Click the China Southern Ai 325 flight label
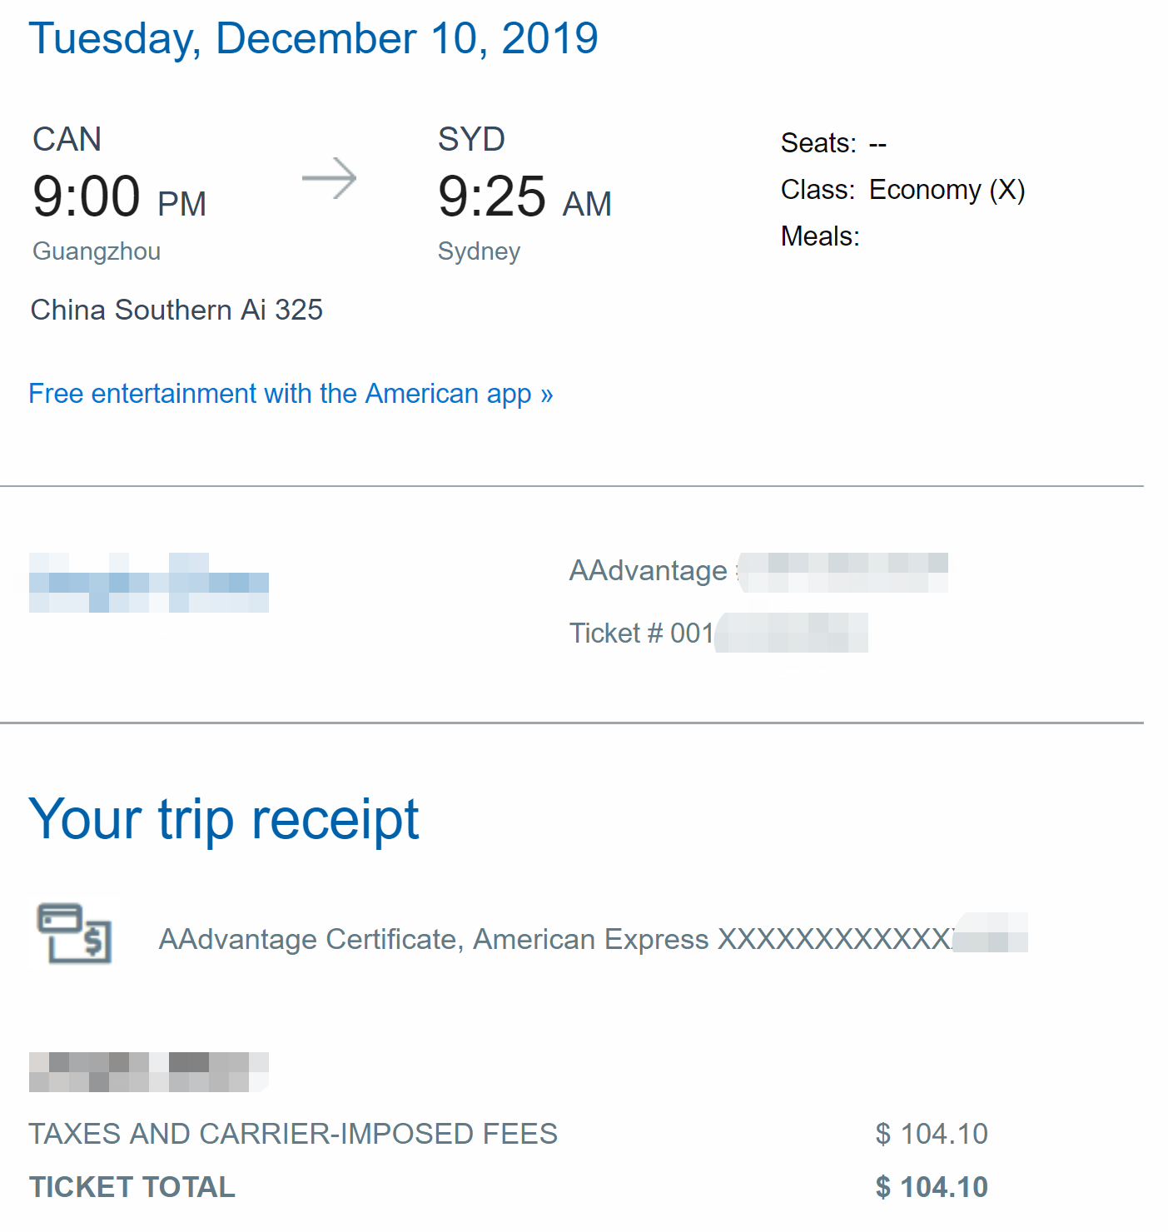Viewport: 1168px width, 1232px height. (x=176, y=310)
